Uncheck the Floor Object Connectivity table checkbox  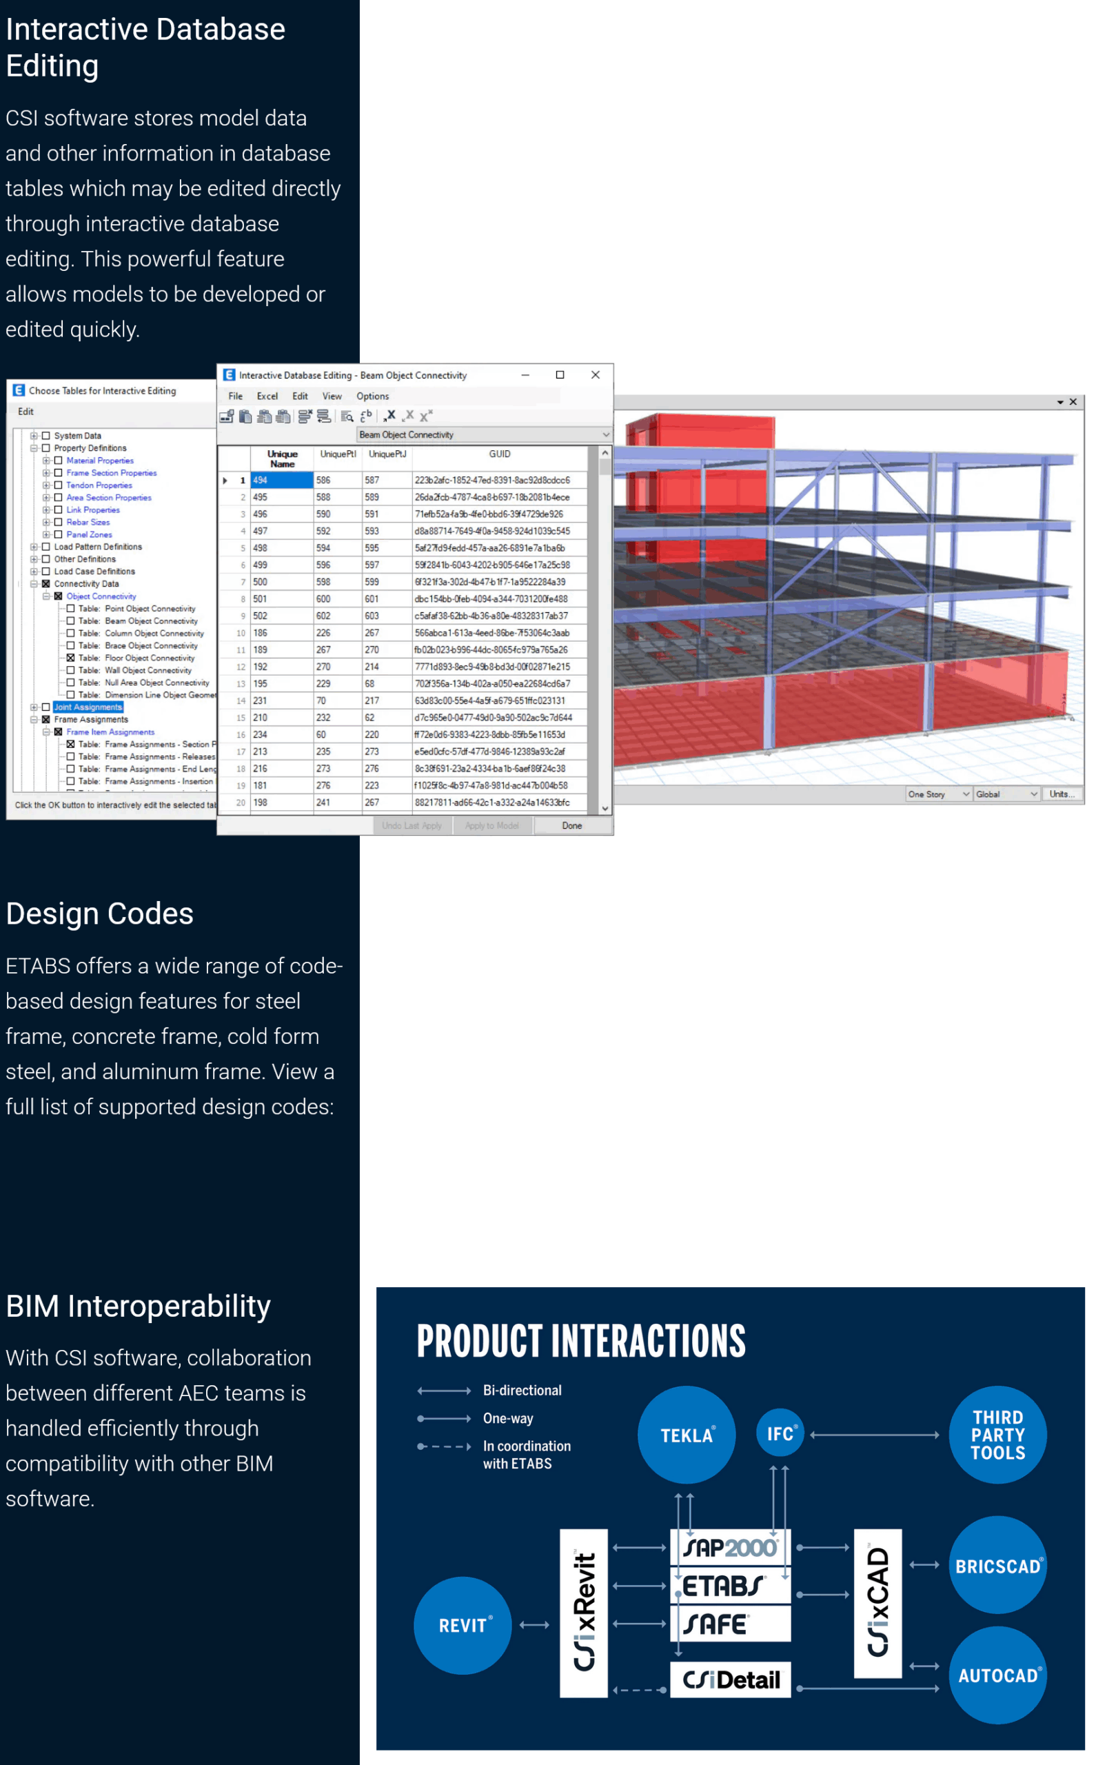70,658
